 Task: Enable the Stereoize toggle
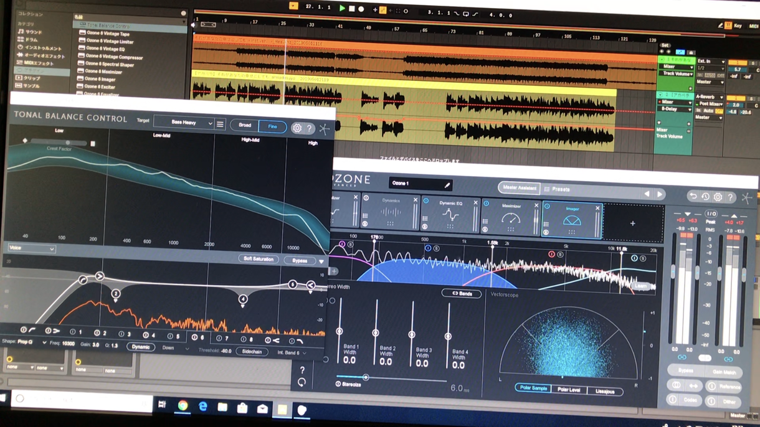(x=338, y=384)
